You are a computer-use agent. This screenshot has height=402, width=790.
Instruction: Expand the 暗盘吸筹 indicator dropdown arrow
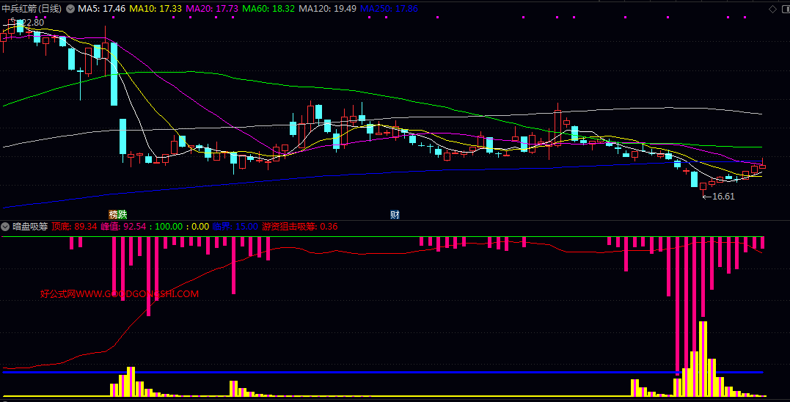point(6,227)
